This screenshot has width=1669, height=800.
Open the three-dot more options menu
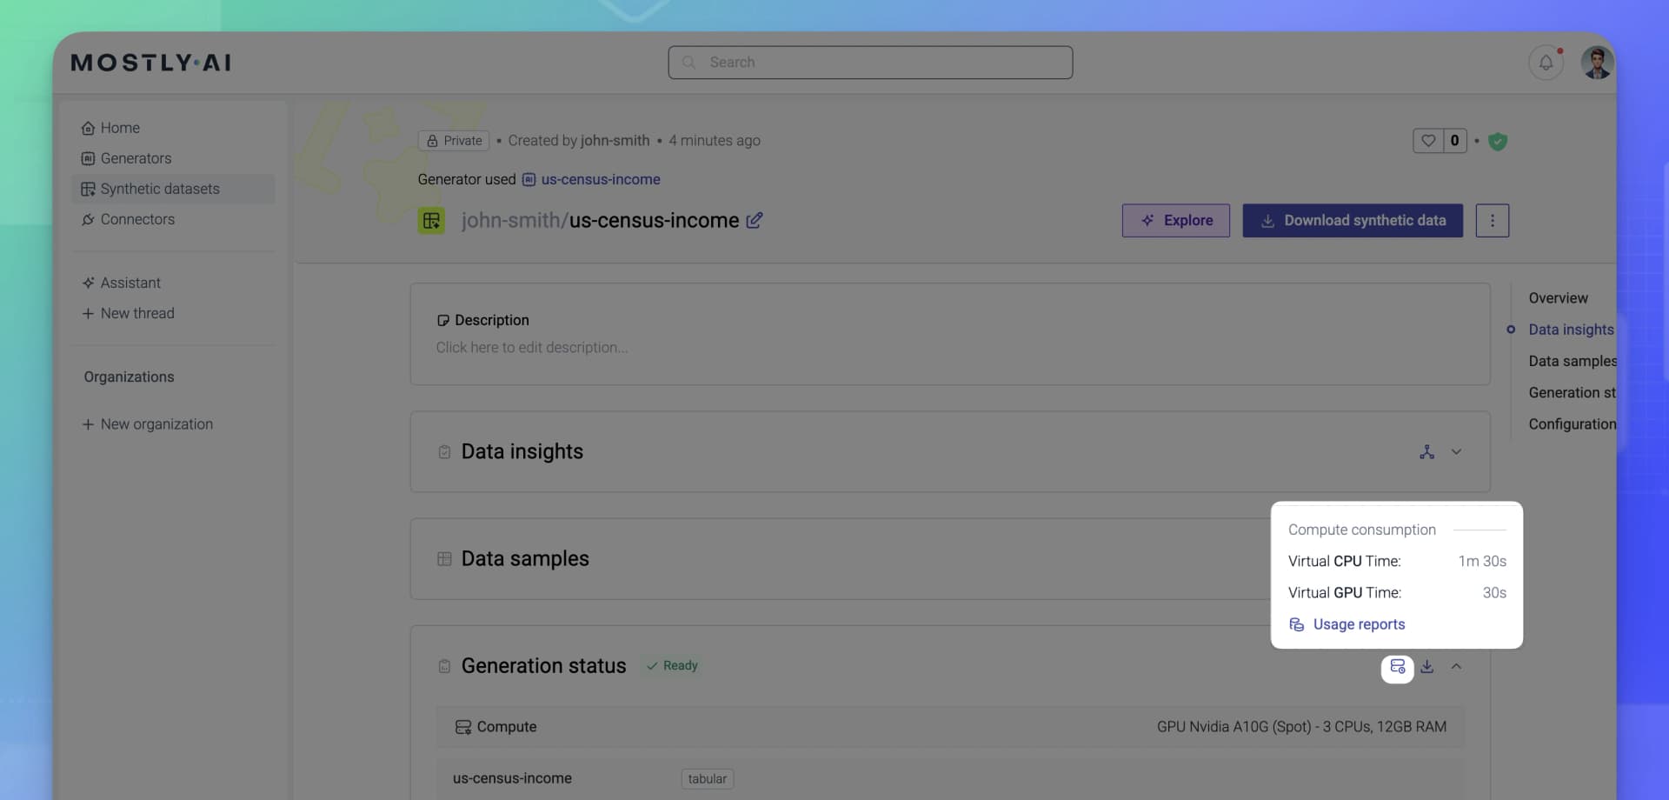click(1492, 221)
